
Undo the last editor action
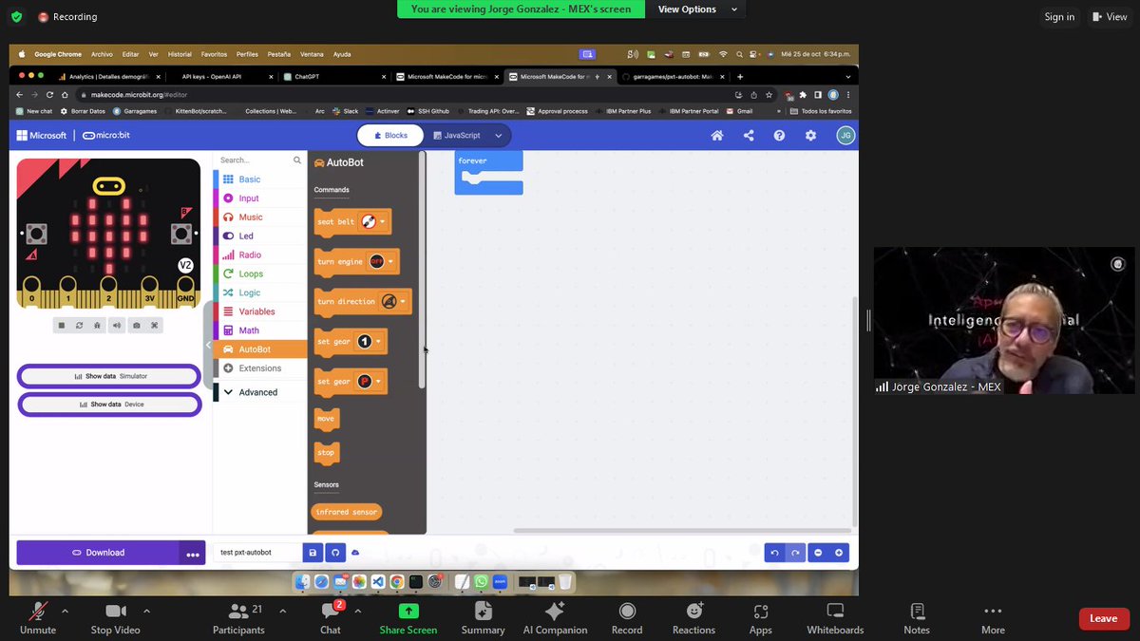[x=775, y=553]
